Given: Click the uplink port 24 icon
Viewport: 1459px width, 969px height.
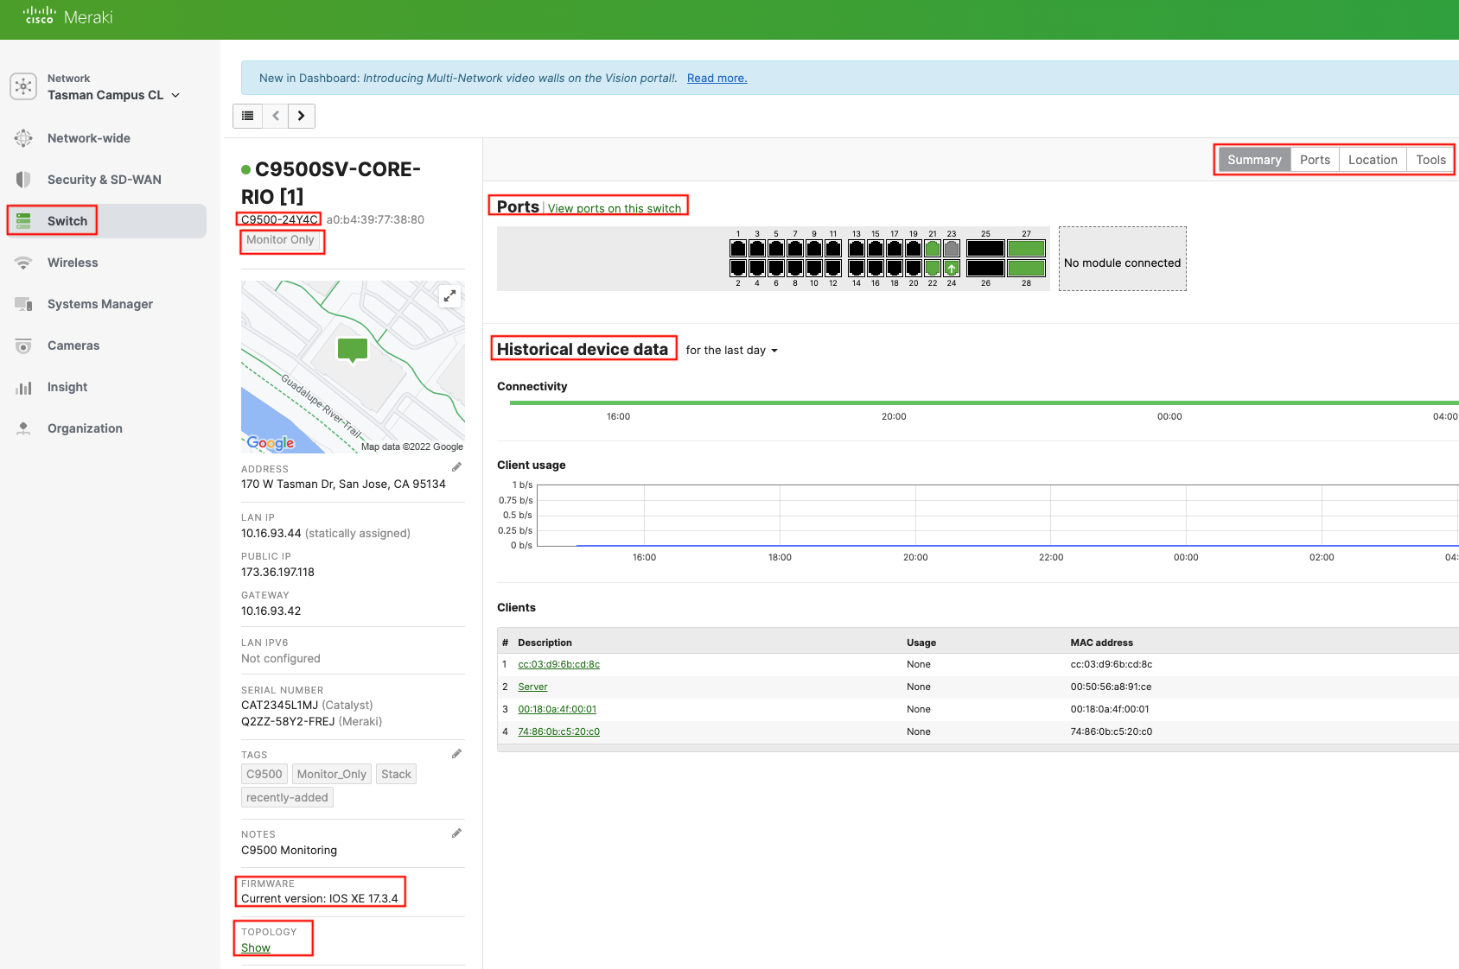Looking at the screenshot, I should [952, 269].
